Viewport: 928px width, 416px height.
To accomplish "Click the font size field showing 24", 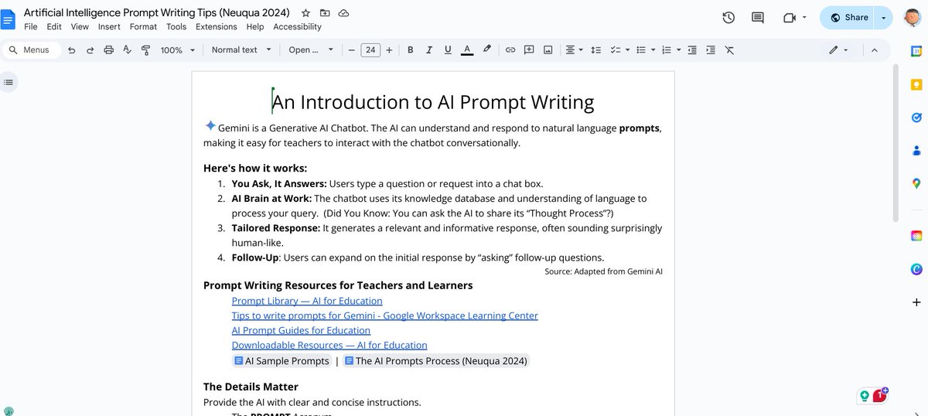I will coord(370,49).
